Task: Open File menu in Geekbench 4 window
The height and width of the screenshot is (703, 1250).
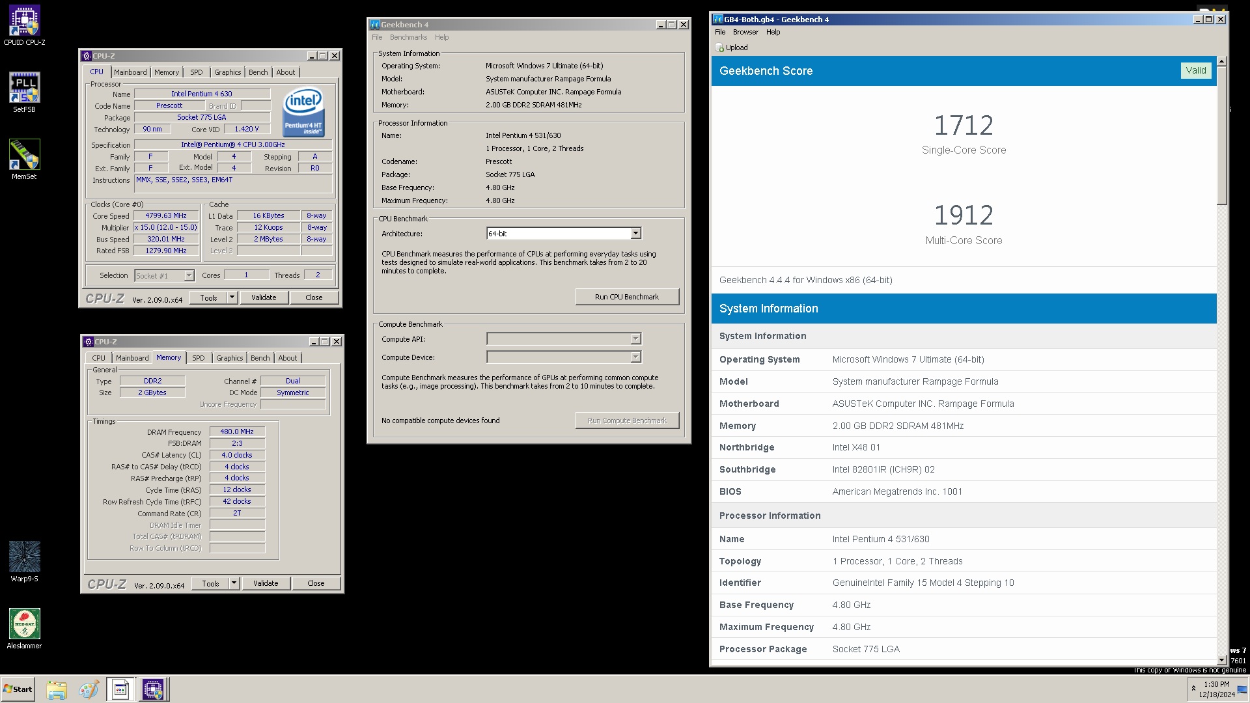Action: [x=377, y=37]
